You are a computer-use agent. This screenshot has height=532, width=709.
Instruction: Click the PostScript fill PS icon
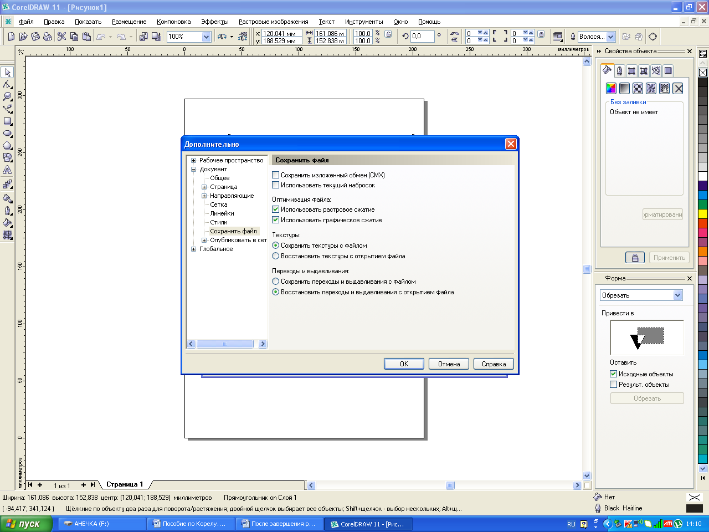[664, 88]
